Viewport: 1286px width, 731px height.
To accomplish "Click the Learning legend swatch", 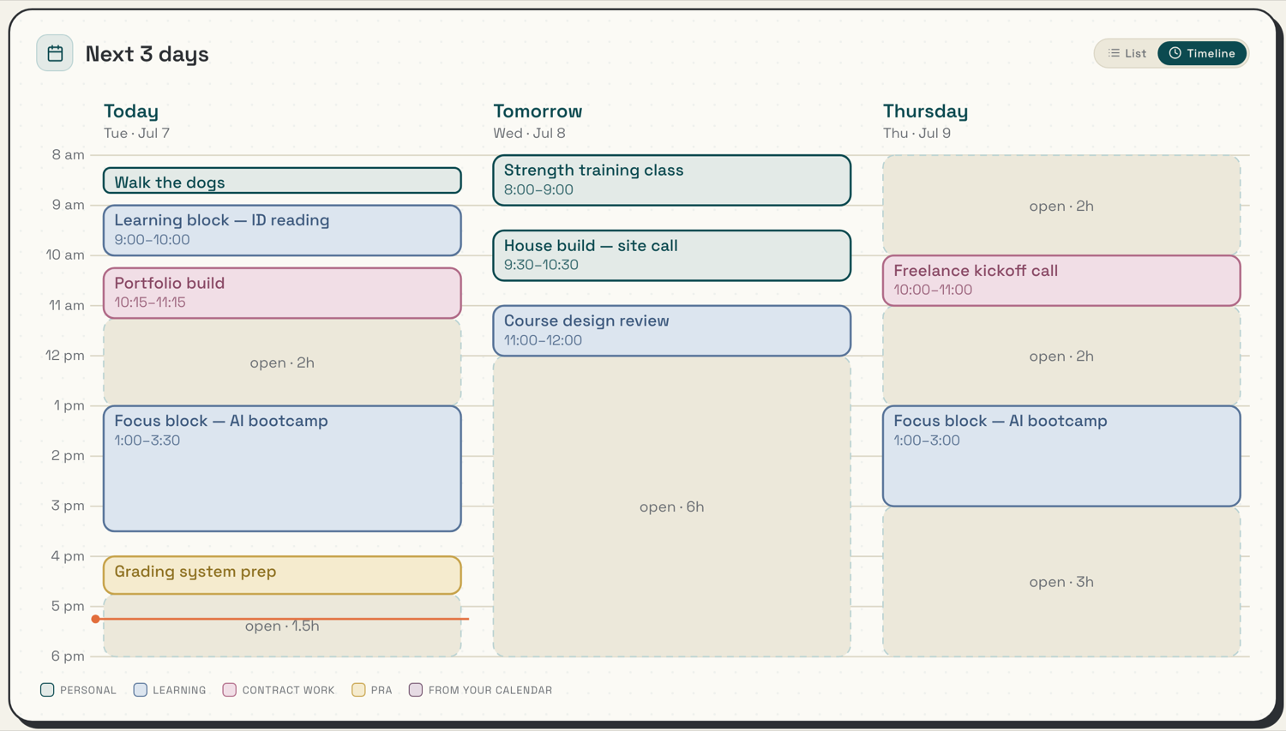I will tap(140, 690).
